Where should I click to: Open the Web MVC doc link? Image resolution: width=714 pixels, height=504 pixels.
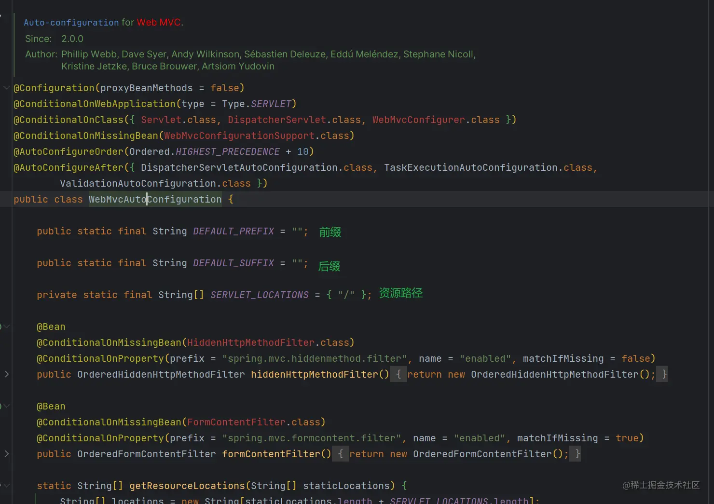(x=159, y=23)
